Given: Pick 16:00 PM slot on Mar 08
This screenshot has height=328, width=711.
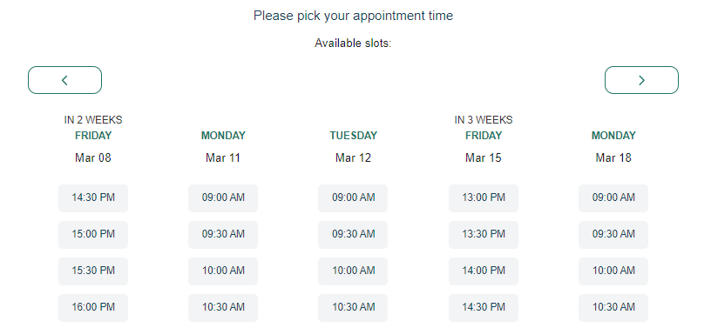Looking at the screenshot, I should pyautogui.click(x=93, y=308).
